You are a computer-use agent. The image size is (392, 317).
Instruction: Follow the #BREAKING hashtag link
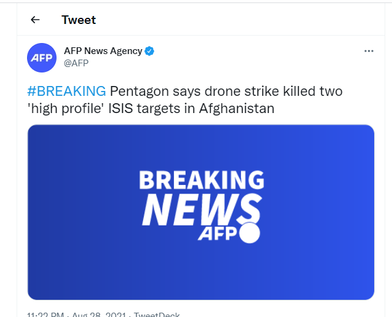click(66, 91)
